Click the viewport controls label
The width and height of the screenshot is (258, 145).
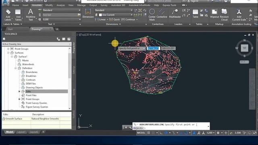[89, 35]
